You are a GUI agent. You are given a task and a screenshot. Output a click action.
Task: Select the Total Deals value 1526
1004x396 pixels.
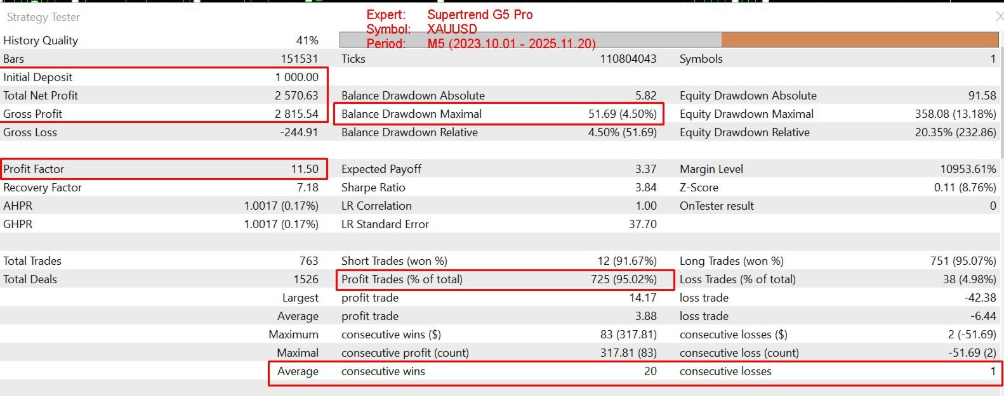(306, 279)
